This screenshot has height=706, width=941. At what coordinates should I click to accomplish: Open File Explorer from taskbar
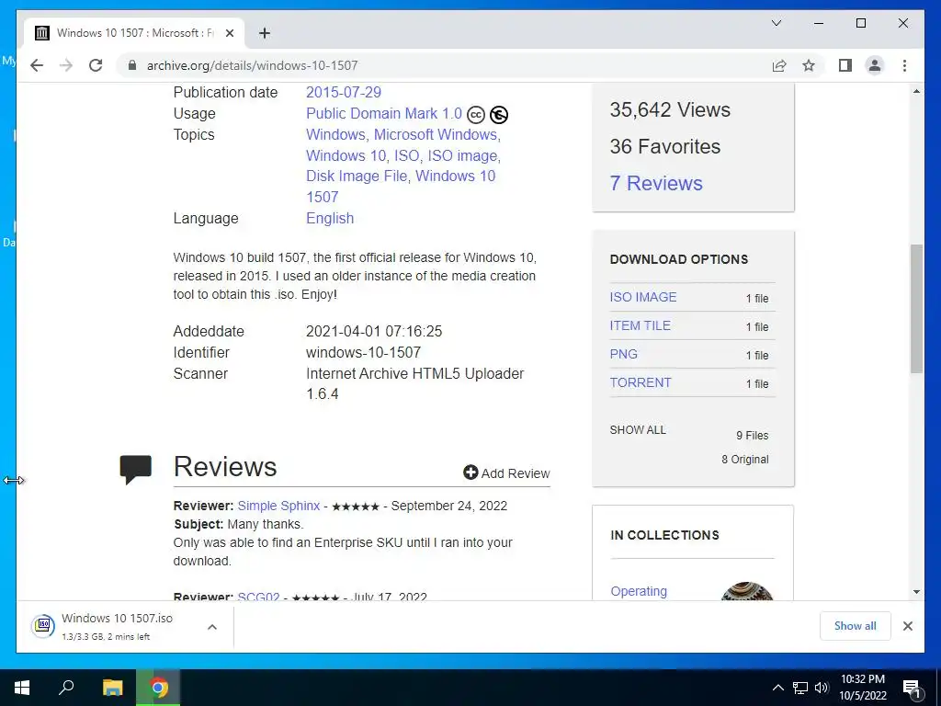click(112, 688)
